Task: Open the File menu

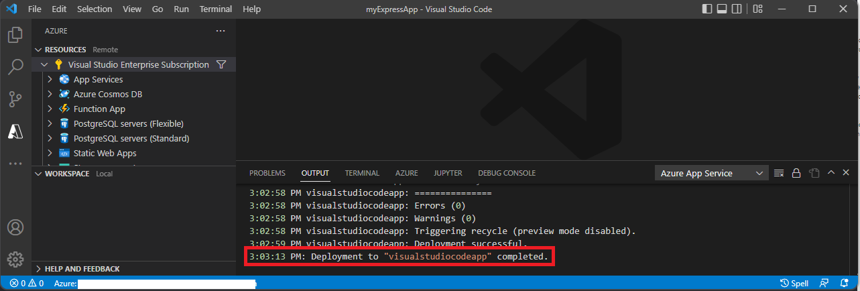Action: point(35,9)
